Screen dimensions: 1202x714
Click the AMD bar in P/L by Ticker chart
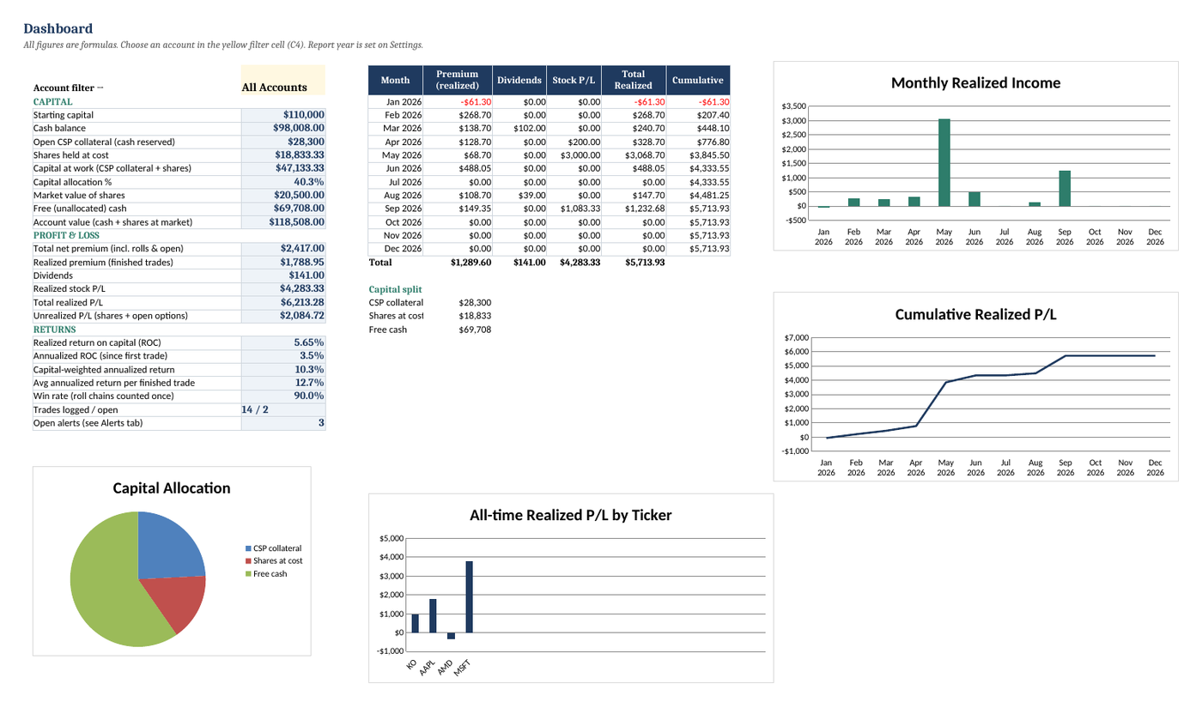click(451, 636)
